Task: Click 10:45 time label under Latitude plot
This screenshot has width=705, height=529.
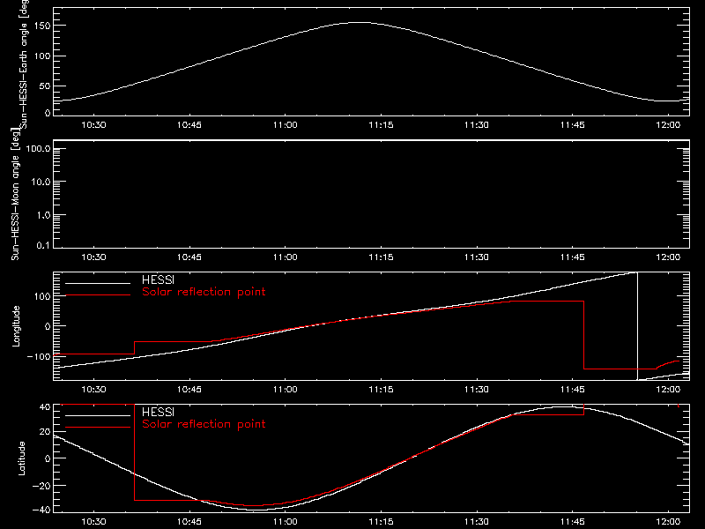Action: [189, 522]
